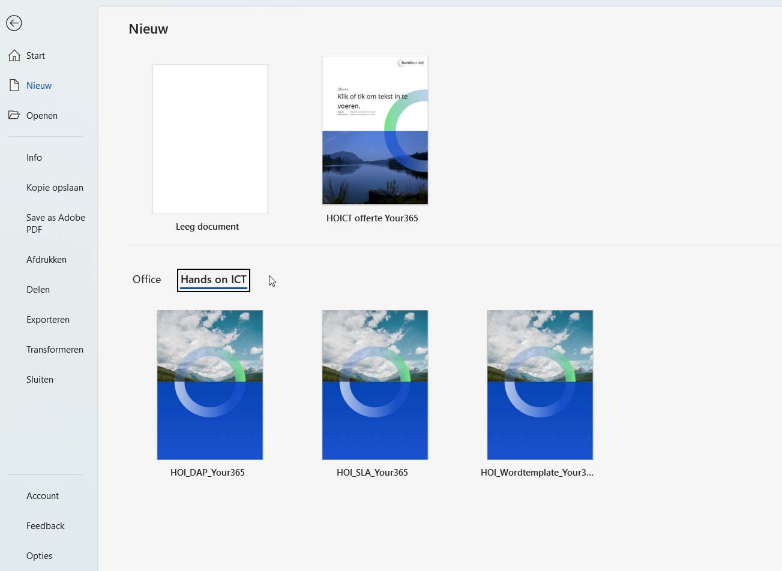Click Kopie opslaan to save a copy

tap(55, 187)
